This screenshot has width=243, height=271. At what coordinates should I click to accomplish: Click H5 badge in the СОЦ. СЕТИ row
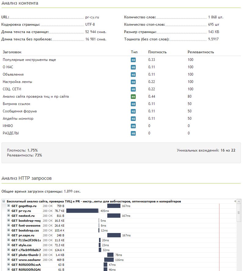coord(133,89)
